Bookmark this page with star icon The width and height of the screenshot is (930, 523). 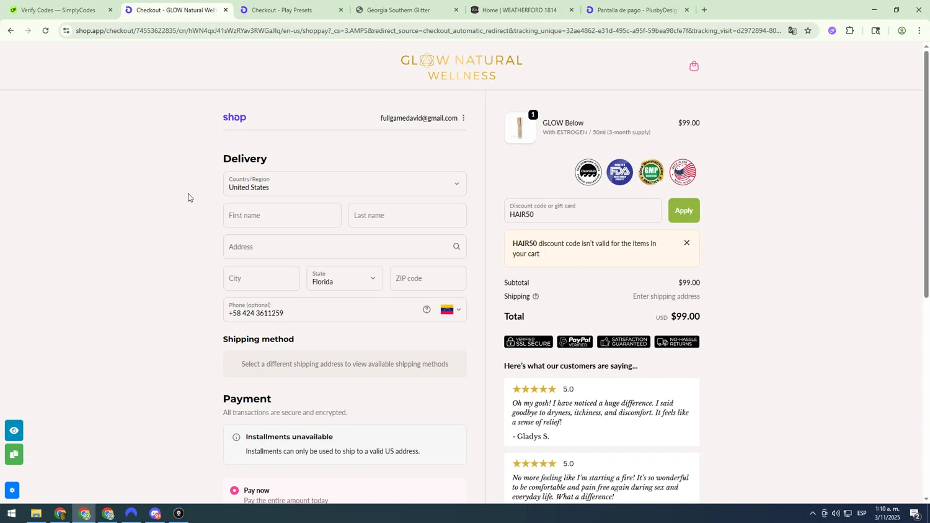(808, 30)
